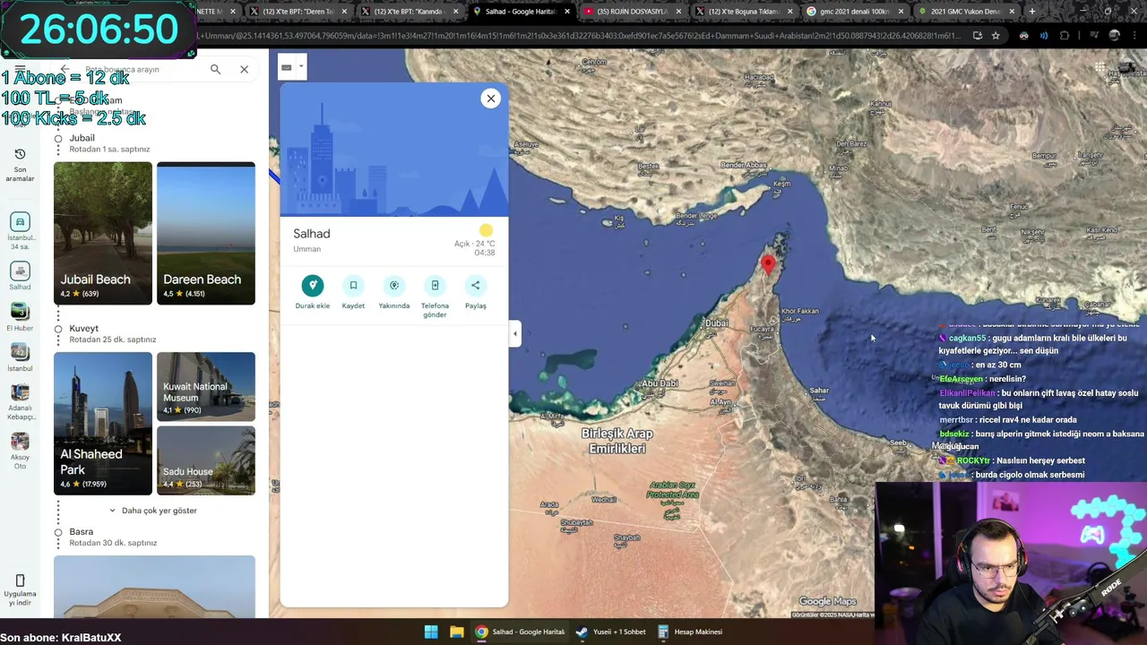Click the search magnifier in the route search box

(215, 69)
